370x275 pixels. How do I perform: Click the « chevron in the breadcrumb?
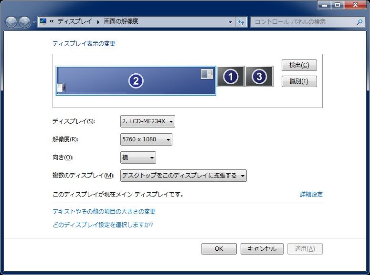click(52, 21)
